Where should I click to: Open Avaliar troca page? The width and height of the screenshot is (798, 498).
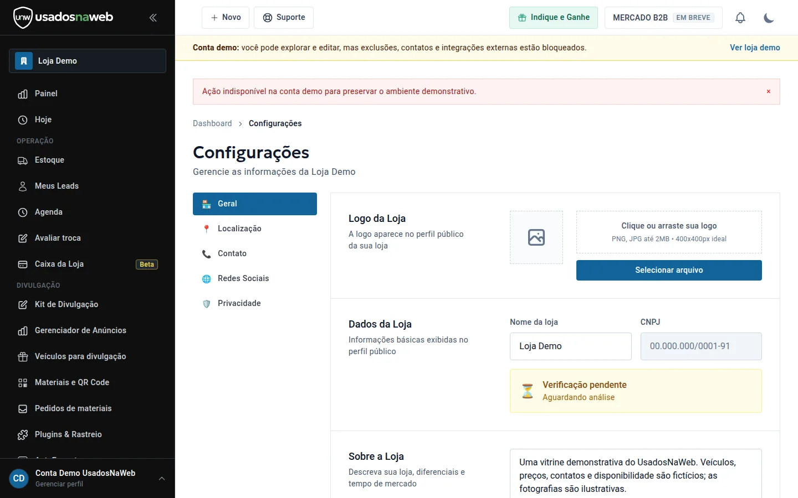point(88,238)
